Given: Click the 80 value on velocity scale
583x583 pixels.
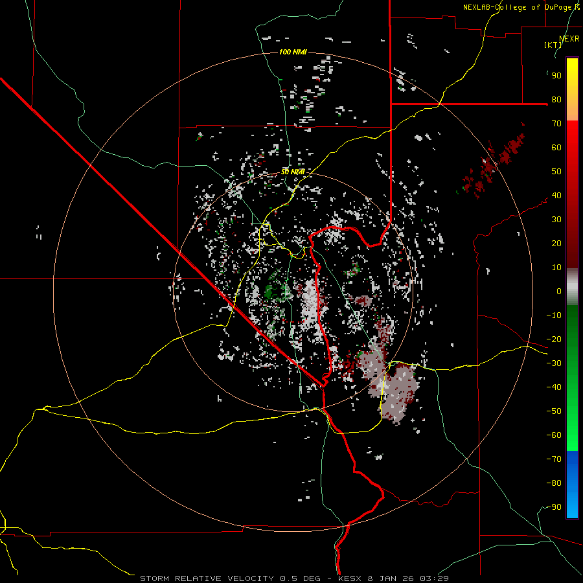Looking at the screenshot, I should [556, 100].
